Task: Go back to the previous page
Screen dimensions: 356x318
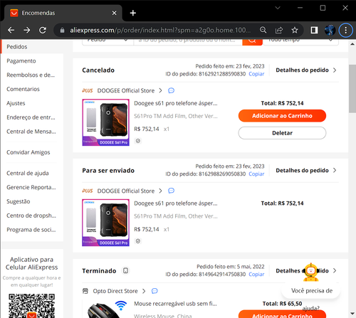Action: 11,30
